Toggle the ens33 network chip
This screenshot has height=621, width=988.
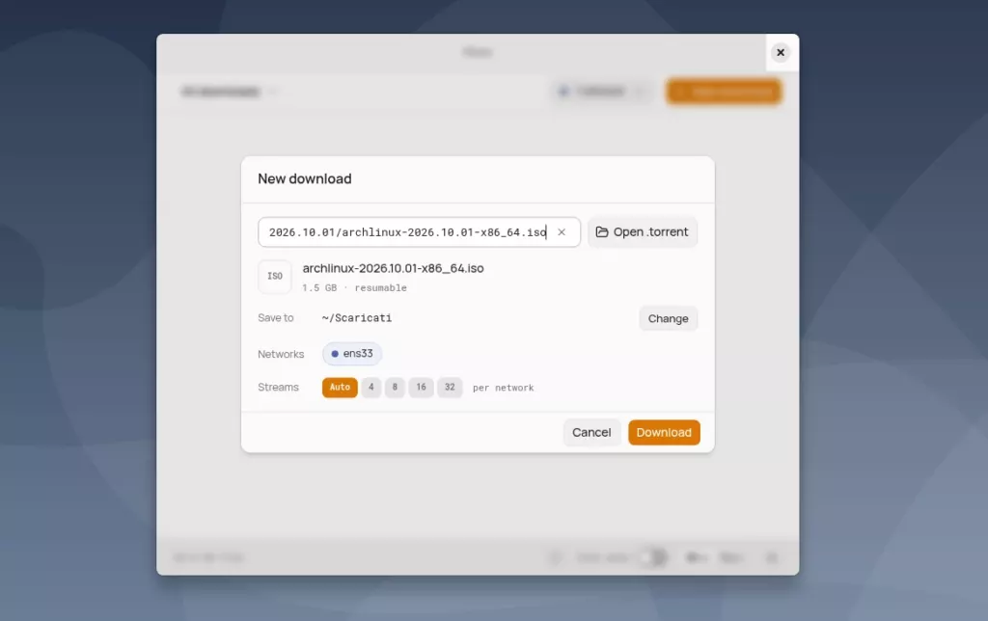[352, 354]
